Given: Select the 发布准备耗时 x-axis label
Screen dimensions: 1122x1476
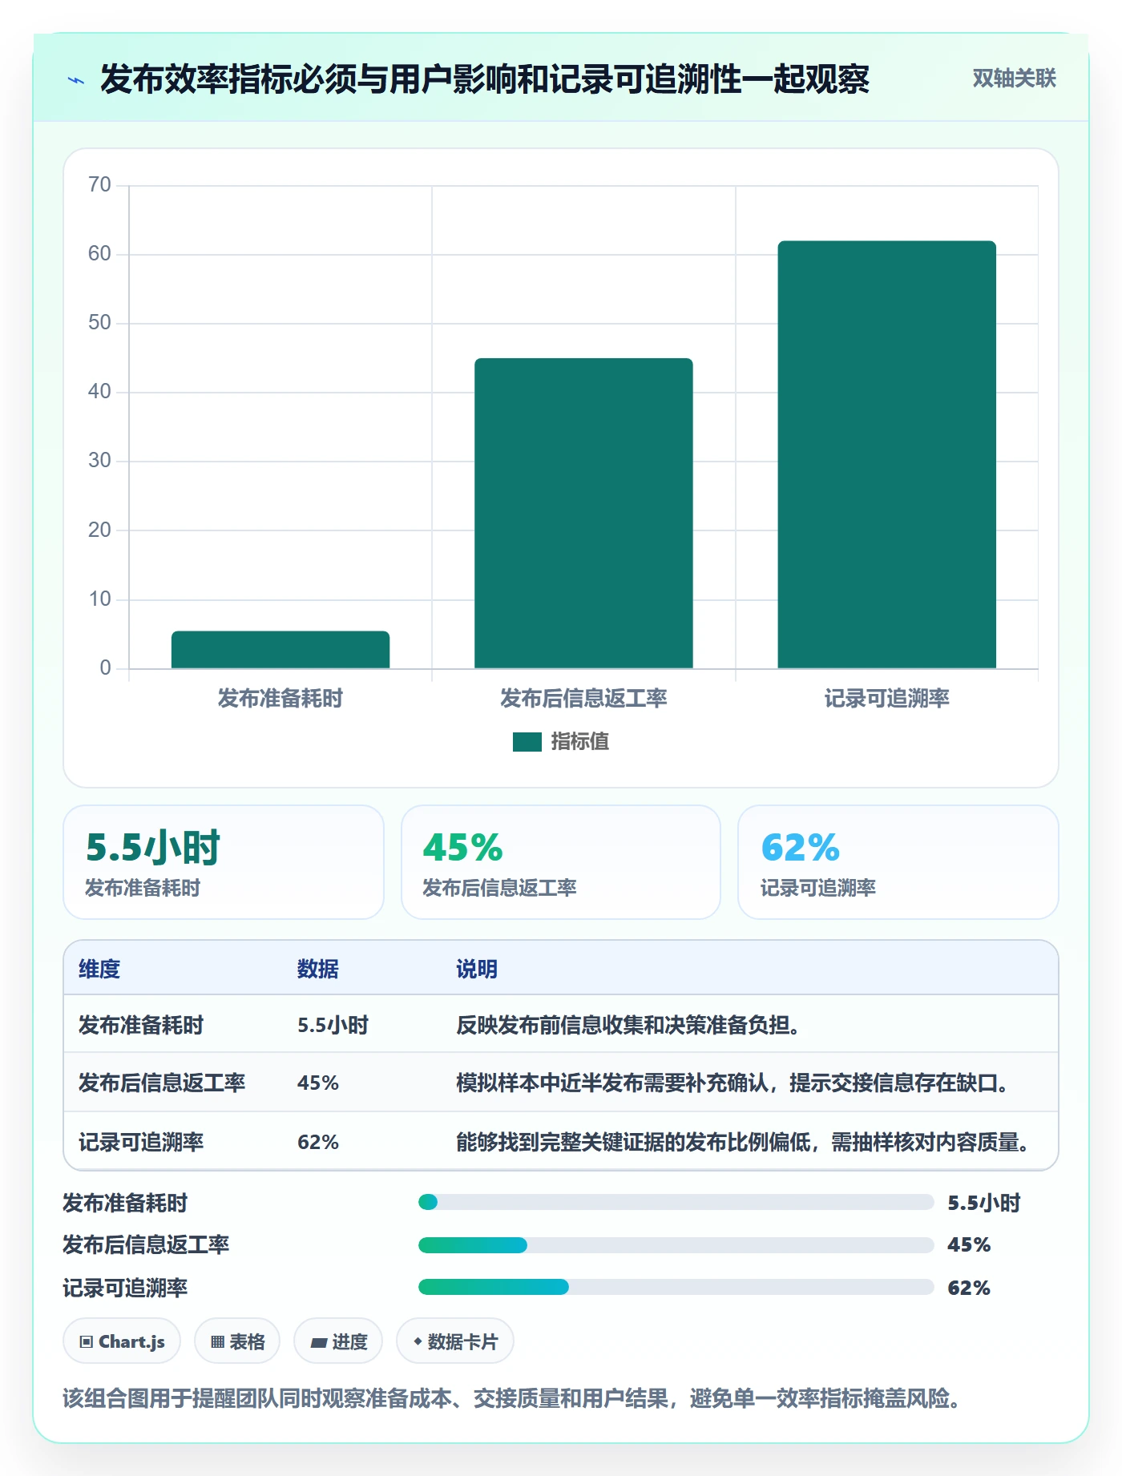Looking at the screenshot, I should coord(280,699).
